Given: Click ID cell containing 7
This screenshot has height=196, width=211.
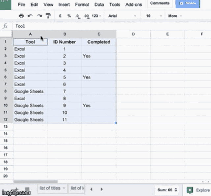Looking at the screenshot, I should click(x=65, y=91).
